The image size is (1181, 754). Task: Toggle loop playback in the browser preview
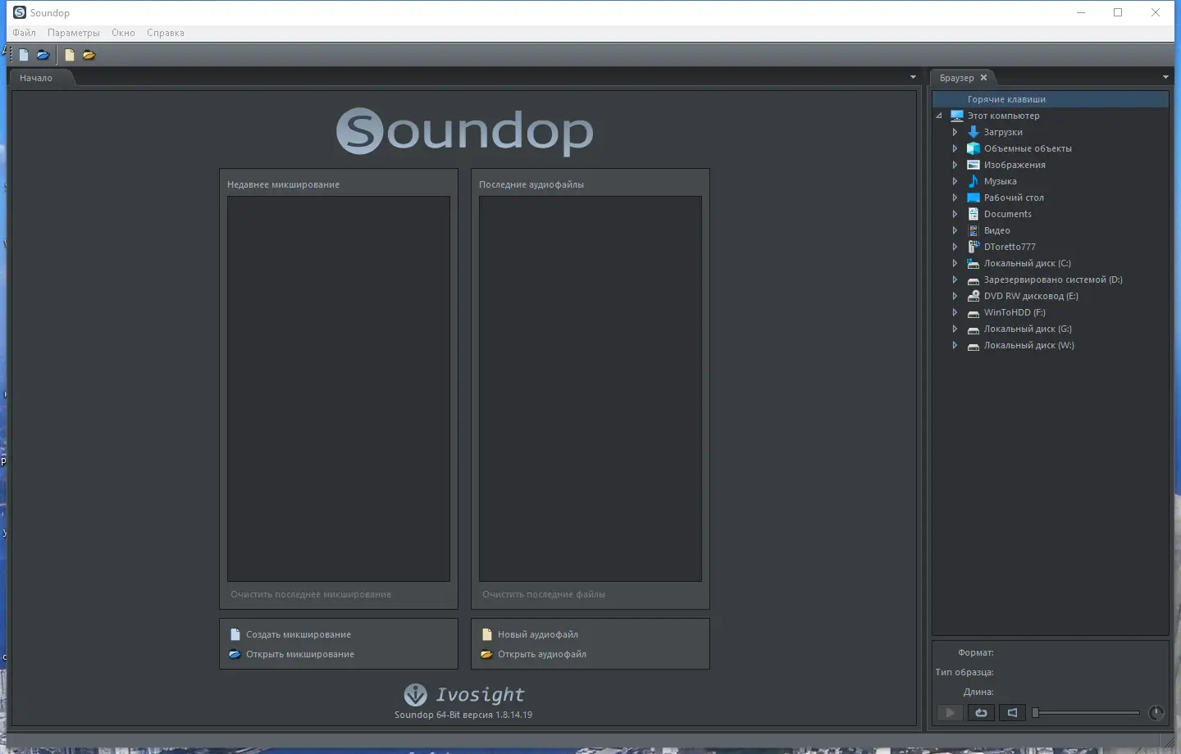tap(981, 713)
